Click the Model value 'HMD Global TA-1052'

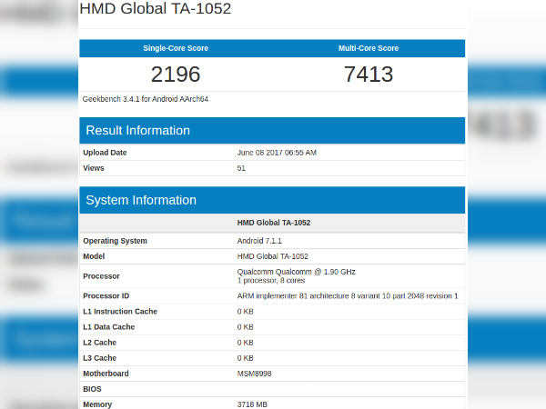273,256
